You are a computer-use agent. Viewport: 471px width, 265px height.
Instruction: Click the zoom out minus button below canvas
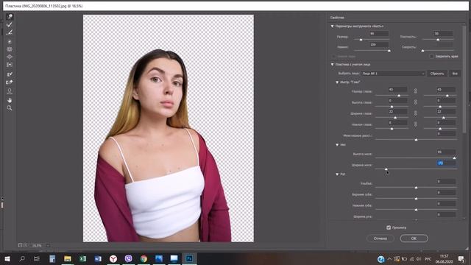(20, 245)
